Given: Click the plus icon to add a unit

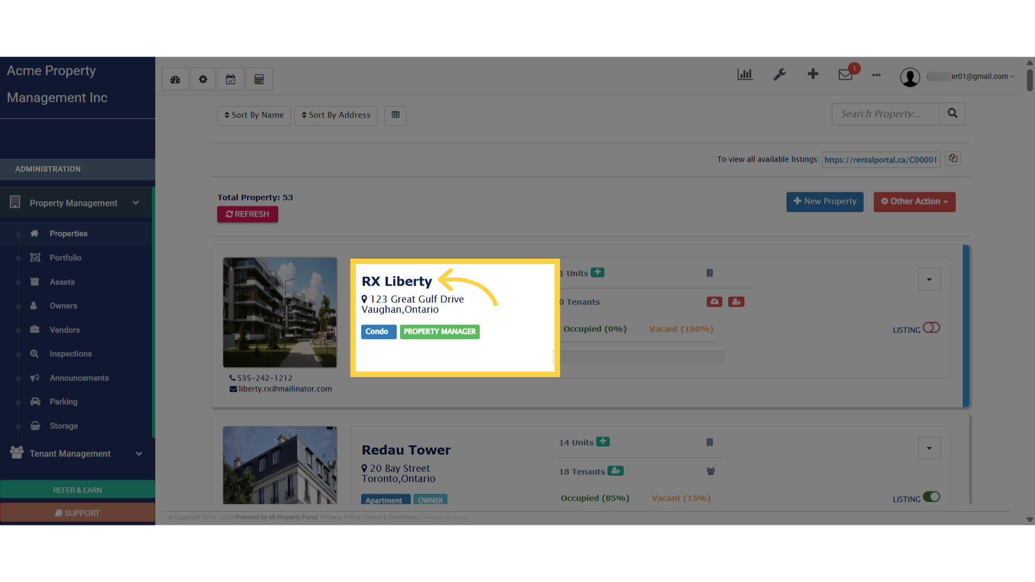Looking at the screenshot, I should pos(597,273).
